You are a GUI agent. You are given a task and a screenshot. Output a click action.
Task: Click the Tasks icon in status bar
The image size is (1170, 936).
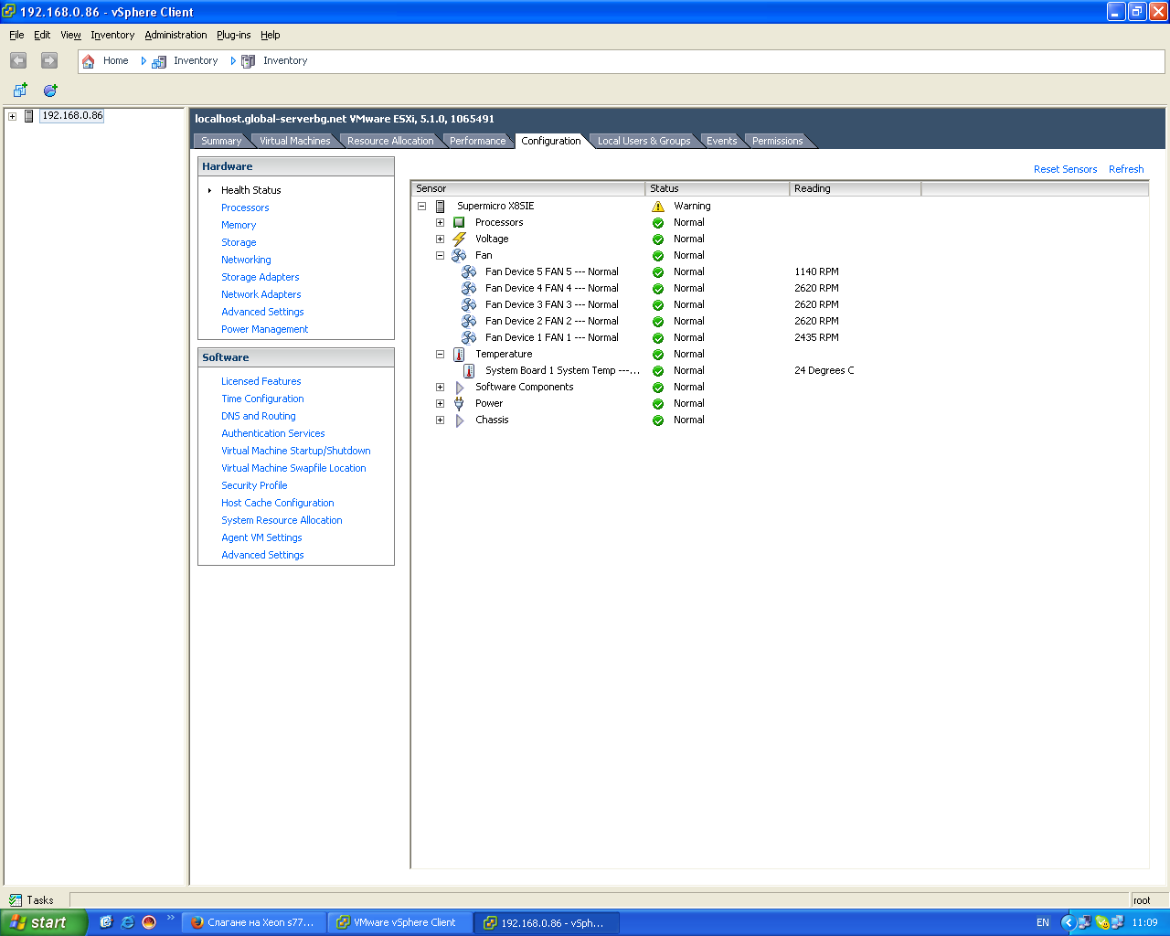coord(16,900)
